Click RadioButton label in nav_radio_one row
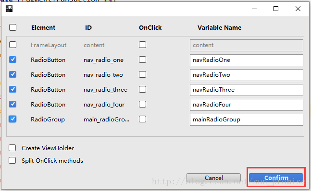Image resolution: width=311 pixels, height=191 pixels. (x=48, y=60)
